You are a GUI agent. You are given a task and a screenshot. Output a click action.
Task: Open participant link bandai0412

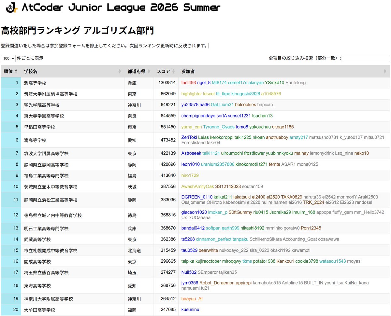point(193,228)
